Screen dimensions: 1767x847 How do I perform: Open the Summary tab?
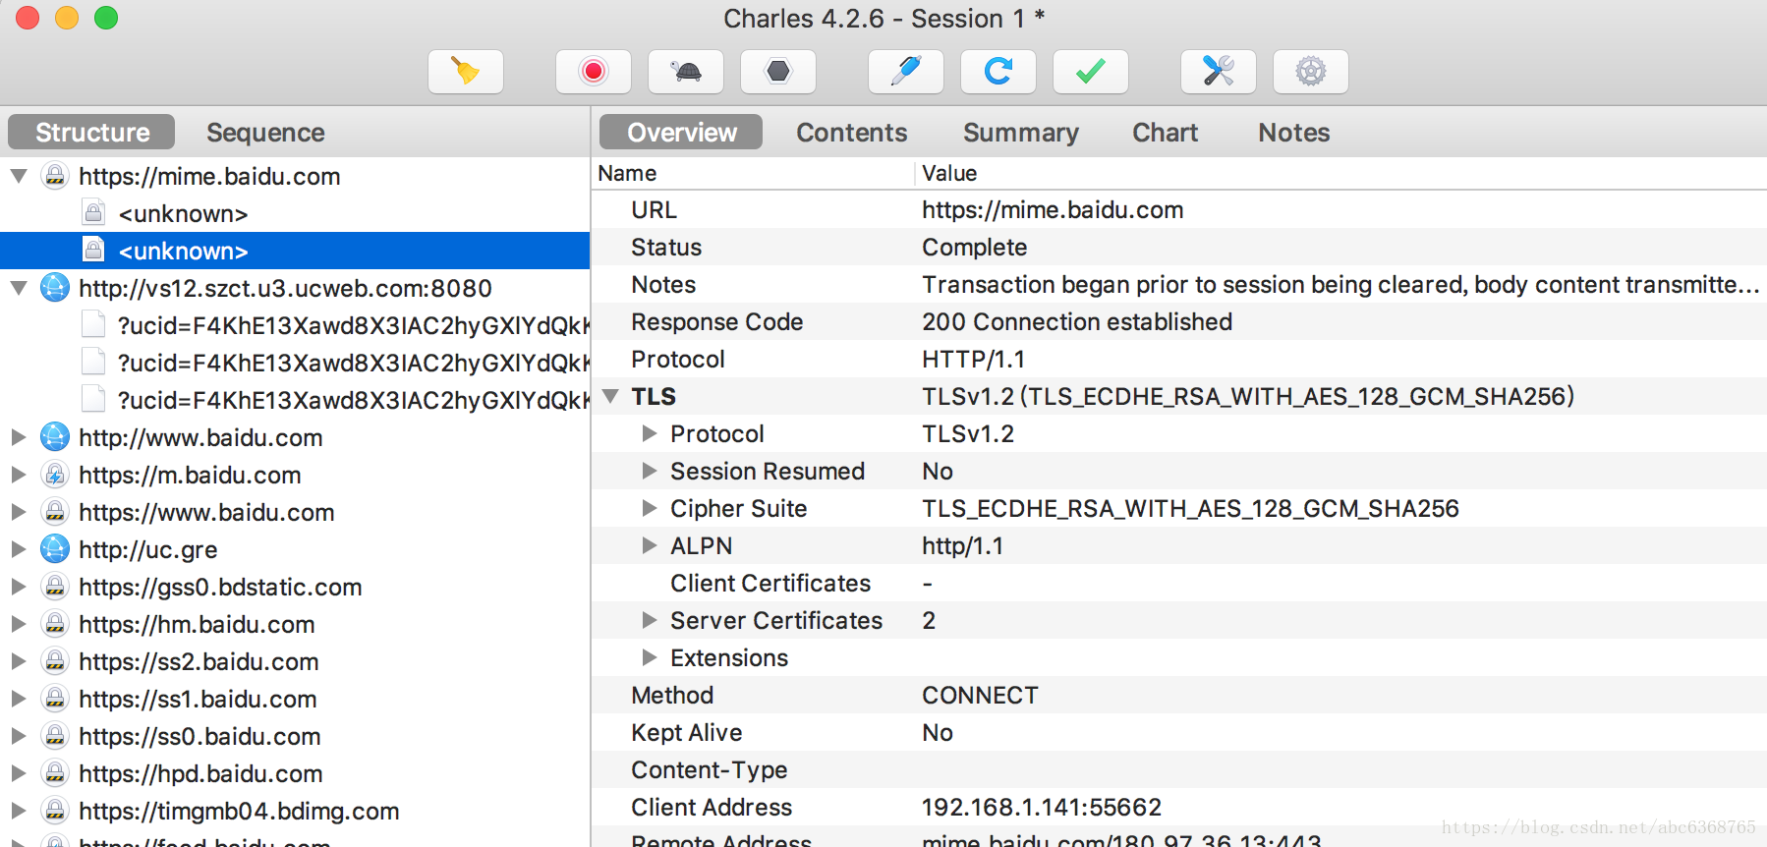tap(1020, 132)
